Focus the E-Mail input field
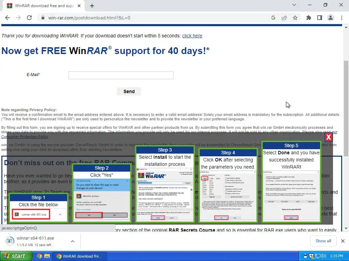Image resolution: width=349 pixels, height=261 pixels. (121, 75)
